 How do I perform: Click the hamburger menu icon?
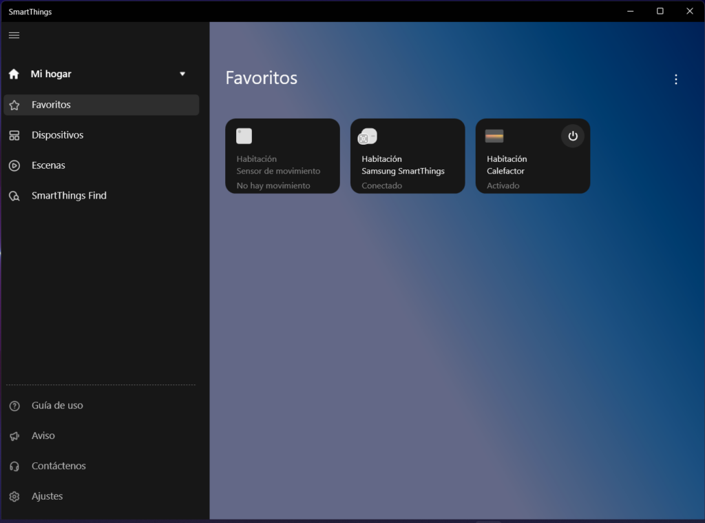[14, 35]
